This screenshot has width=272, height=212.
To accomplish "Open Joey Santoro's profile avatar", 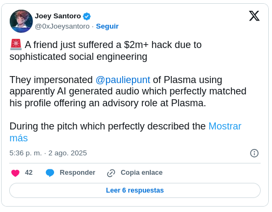I will 21,21.
